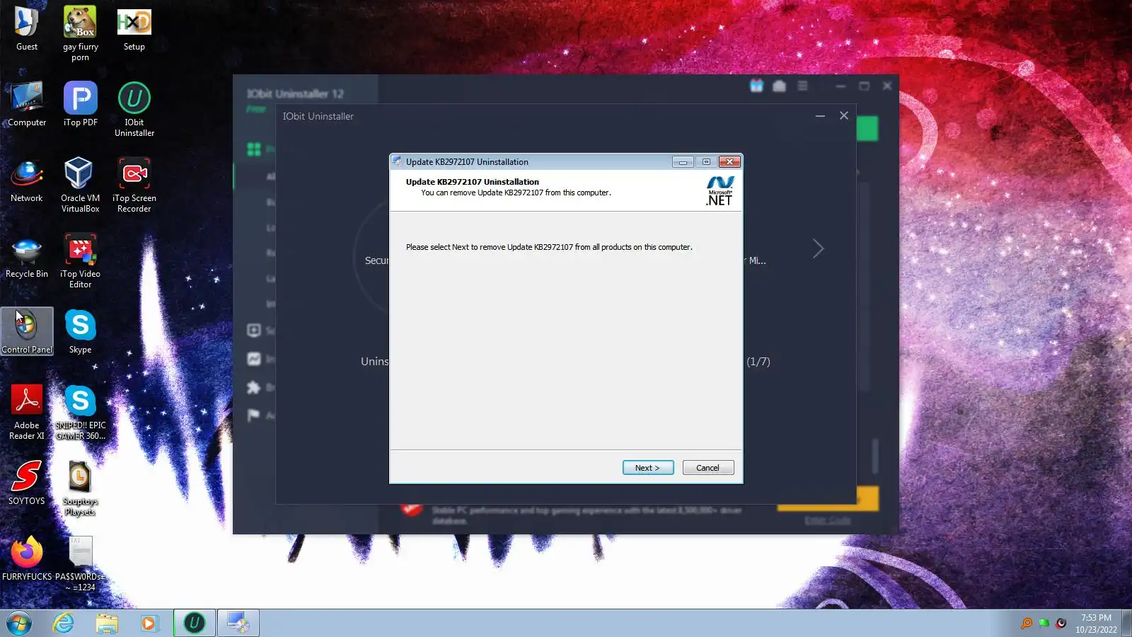1132x637 pixels.
Task: Select the PA$$W0RDs text file on desktop
Action: pyautogui.click(x=81, y=564)
